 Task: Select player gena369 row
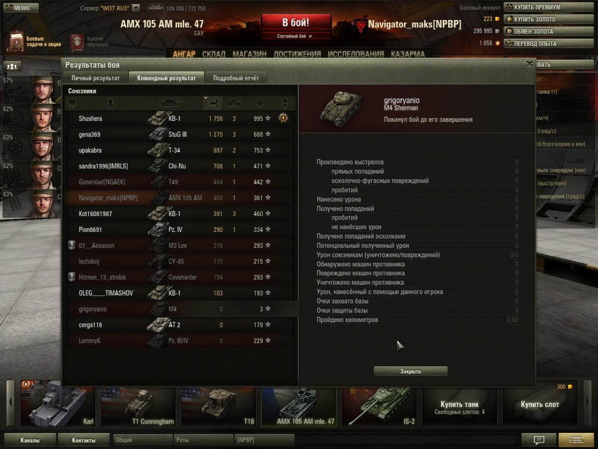click(180, 134)
